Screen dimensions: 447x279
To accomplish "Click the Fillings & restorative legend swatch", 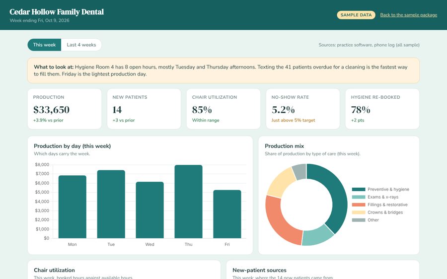I will [x=359, y=205].
